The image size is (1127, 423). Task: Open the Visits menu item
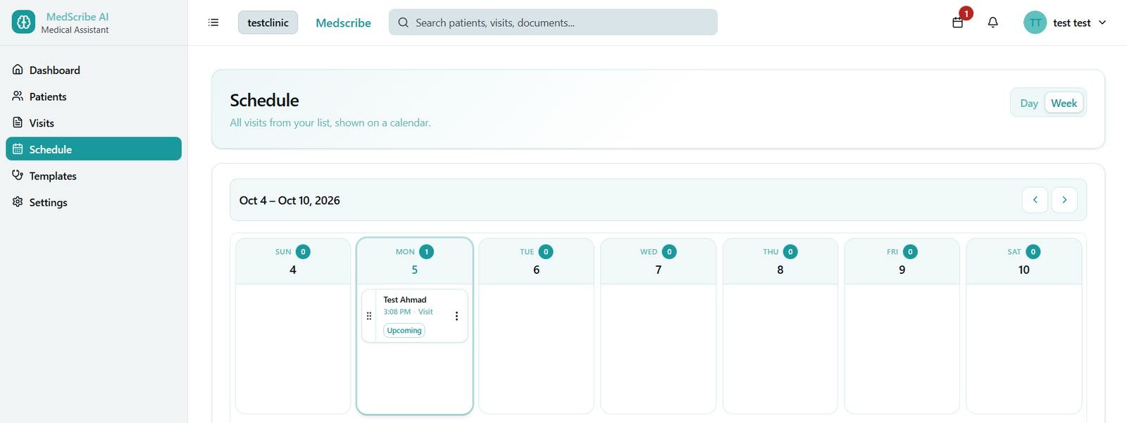click(94, 122)
